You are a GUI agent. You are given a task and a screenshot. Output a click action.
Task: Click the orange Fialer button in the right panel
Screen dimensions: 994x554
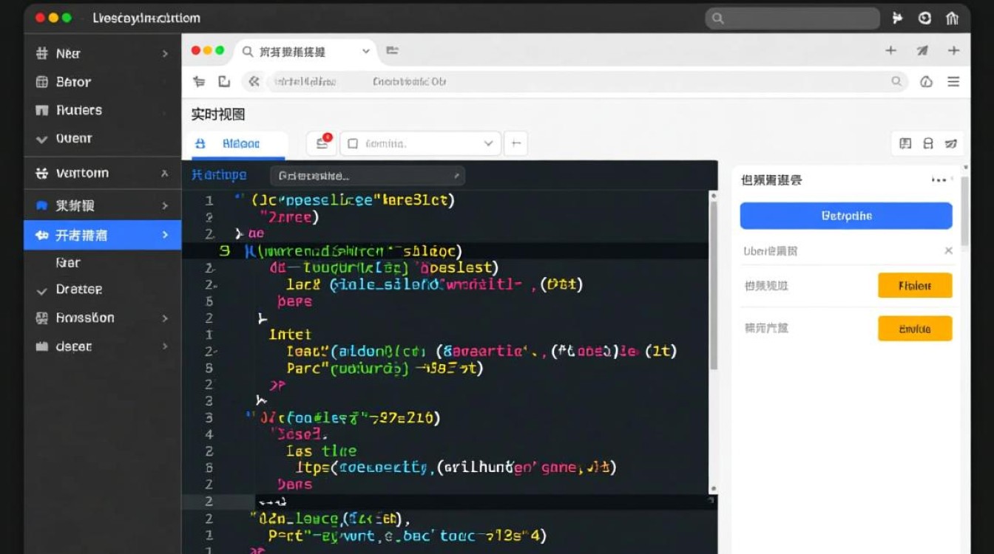pos(915,286)
